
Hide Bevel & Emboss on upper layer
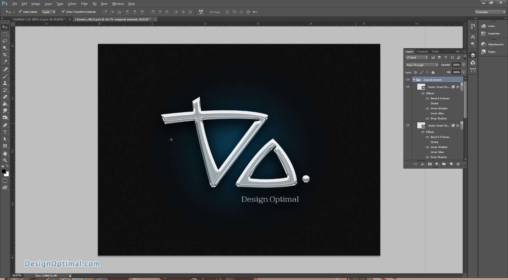pyautogui.click(x=427, y=98)
